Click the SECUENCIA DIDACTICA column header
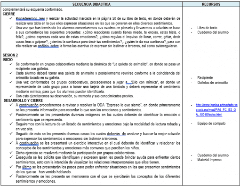The image size is (240, 186). [x=91, y=4]
